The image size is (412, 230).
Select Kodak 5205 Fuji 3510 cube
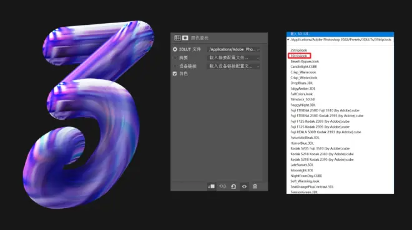[x=320, y=148]
